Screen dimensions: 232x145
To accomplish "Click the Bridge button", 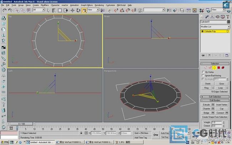I will [x=206, y=113].
